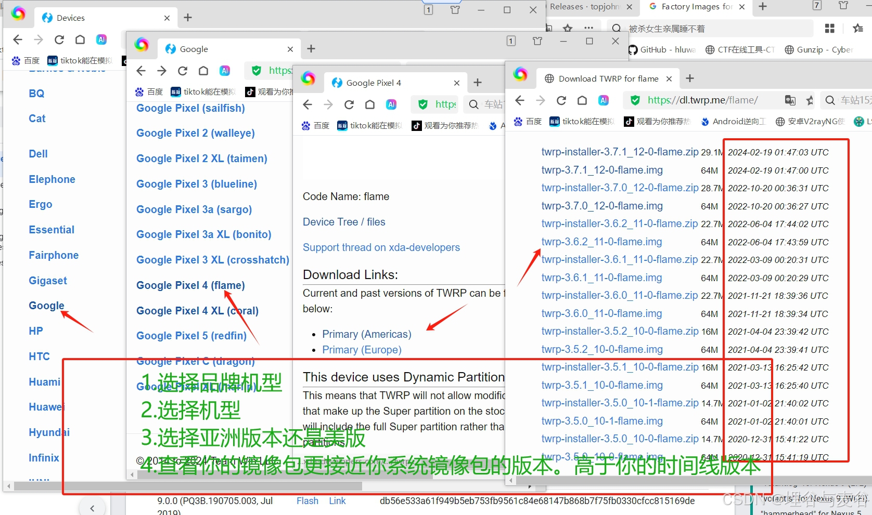Screen dimensions: 872x515
Task: Close the Devices tab
Action: 167,18
